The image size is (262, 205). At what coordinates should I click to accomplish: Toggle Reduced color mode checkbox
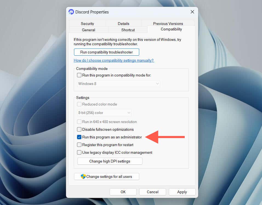(79, 104)
